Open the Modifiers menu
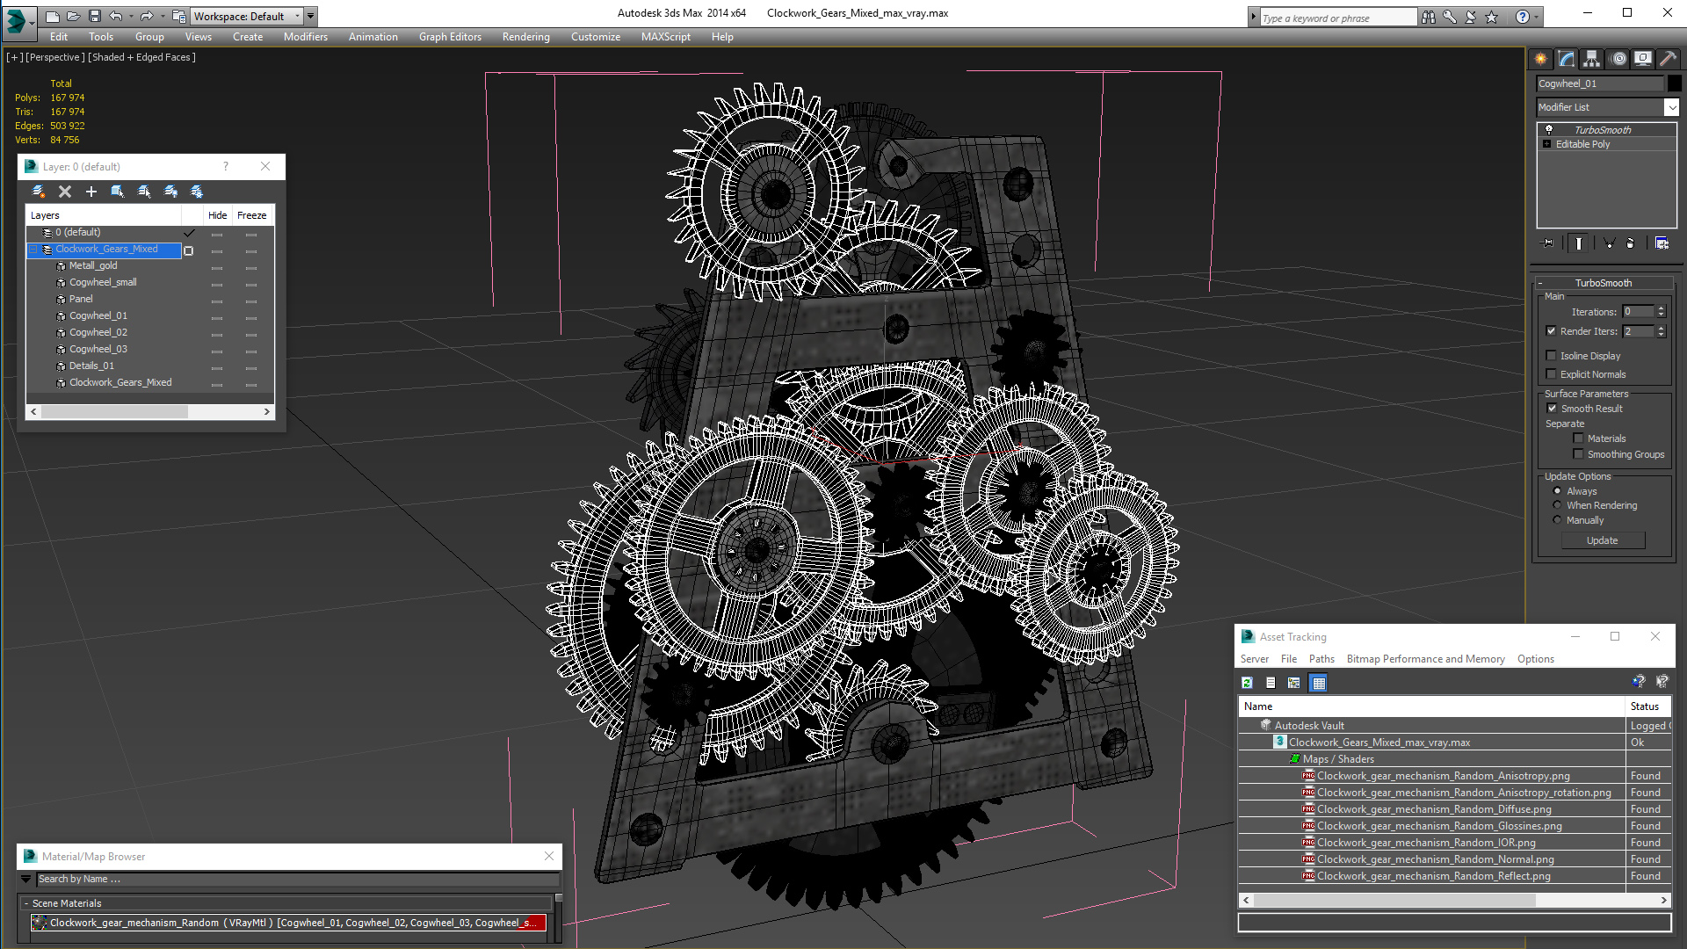Viewport: 1687px width, 949px height. pos(305,37)
